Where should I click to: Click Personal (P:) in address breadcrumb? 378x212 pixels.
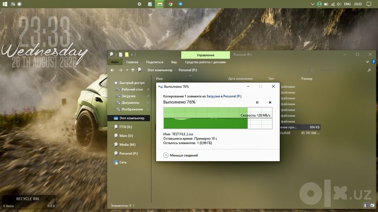[188, 70]
